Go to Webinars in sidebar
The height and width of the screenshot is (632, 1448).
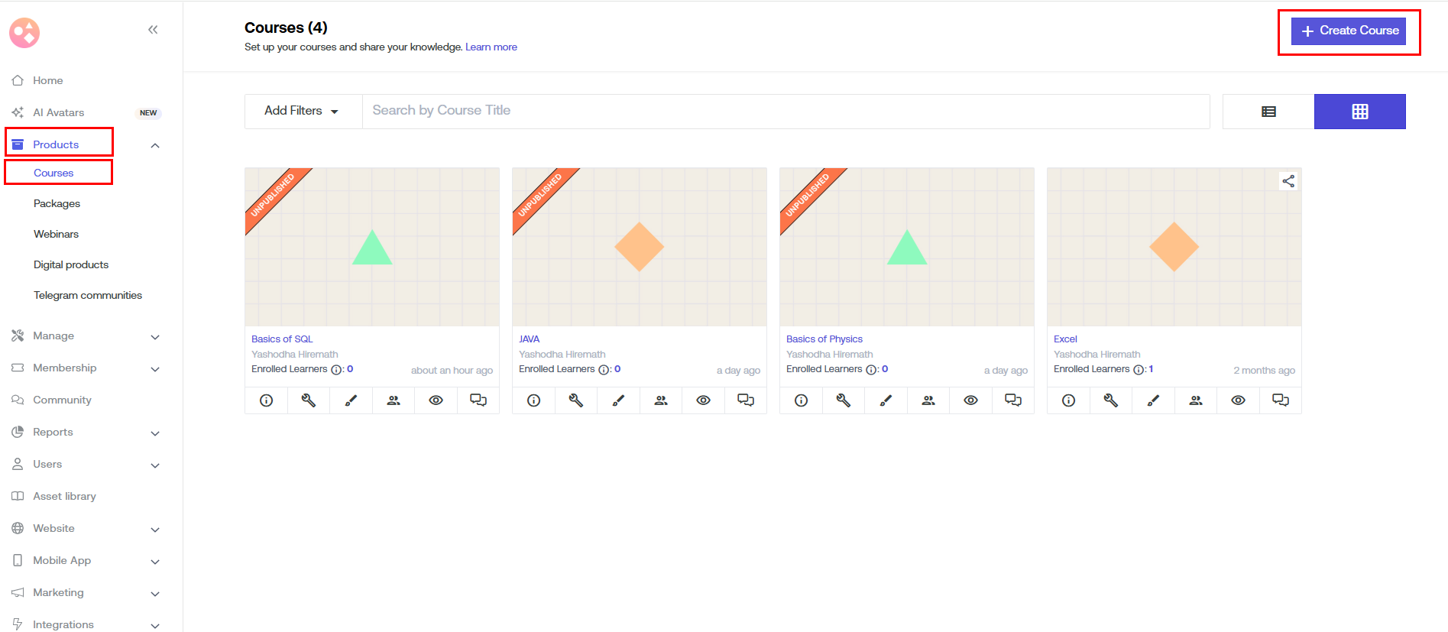[56, 235]
